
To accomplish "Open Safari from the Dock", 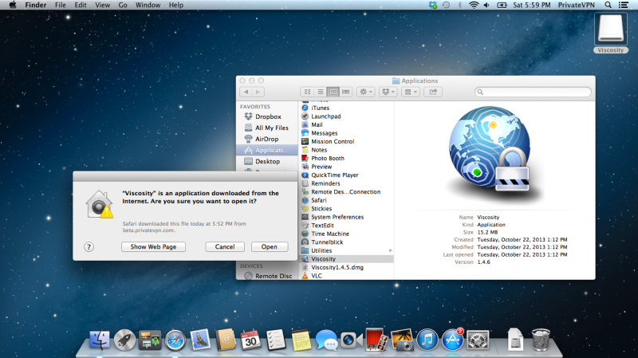I will click(x=175, y=340).
